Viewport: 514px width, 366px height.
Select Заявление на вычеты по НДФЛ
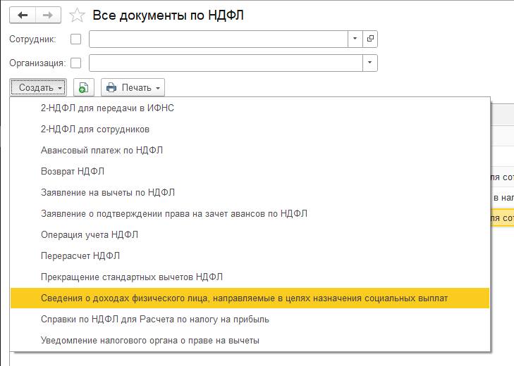click(108, 193)
